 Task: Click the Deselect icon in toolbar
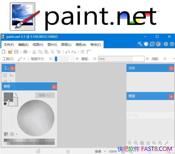pos(58,52)
